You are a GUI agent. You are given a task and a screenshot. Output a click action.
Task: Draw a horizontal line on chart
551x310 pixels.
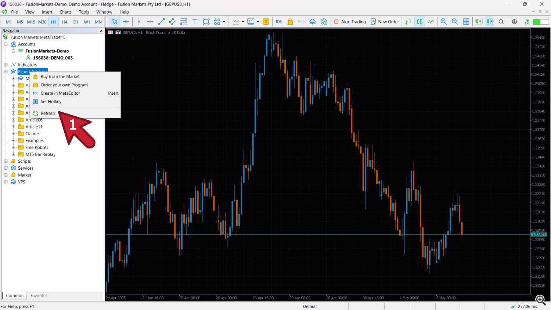point(150,22)
